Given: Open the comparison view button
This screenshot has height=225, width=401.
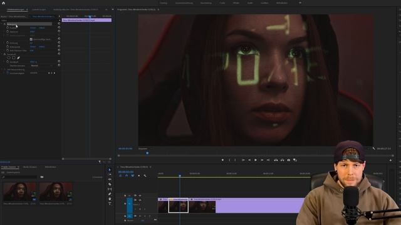Looking at the screenshot, I should (295, 160).
